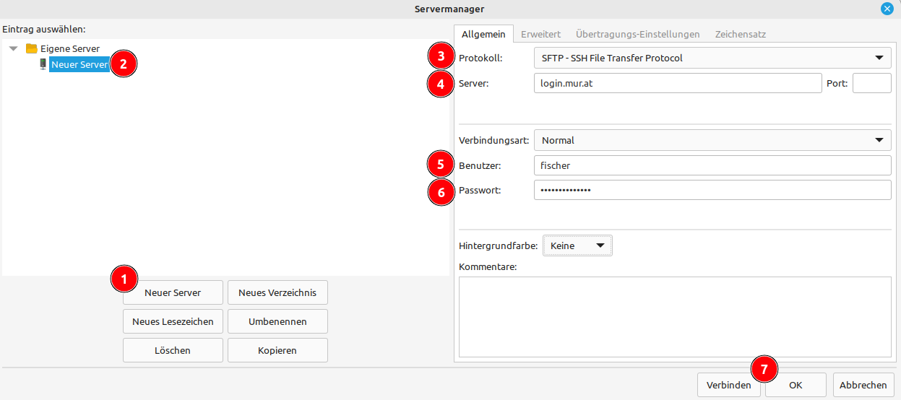901x400 pixels.
Task: Click the Neuer Server button
Action: [173, 293]
